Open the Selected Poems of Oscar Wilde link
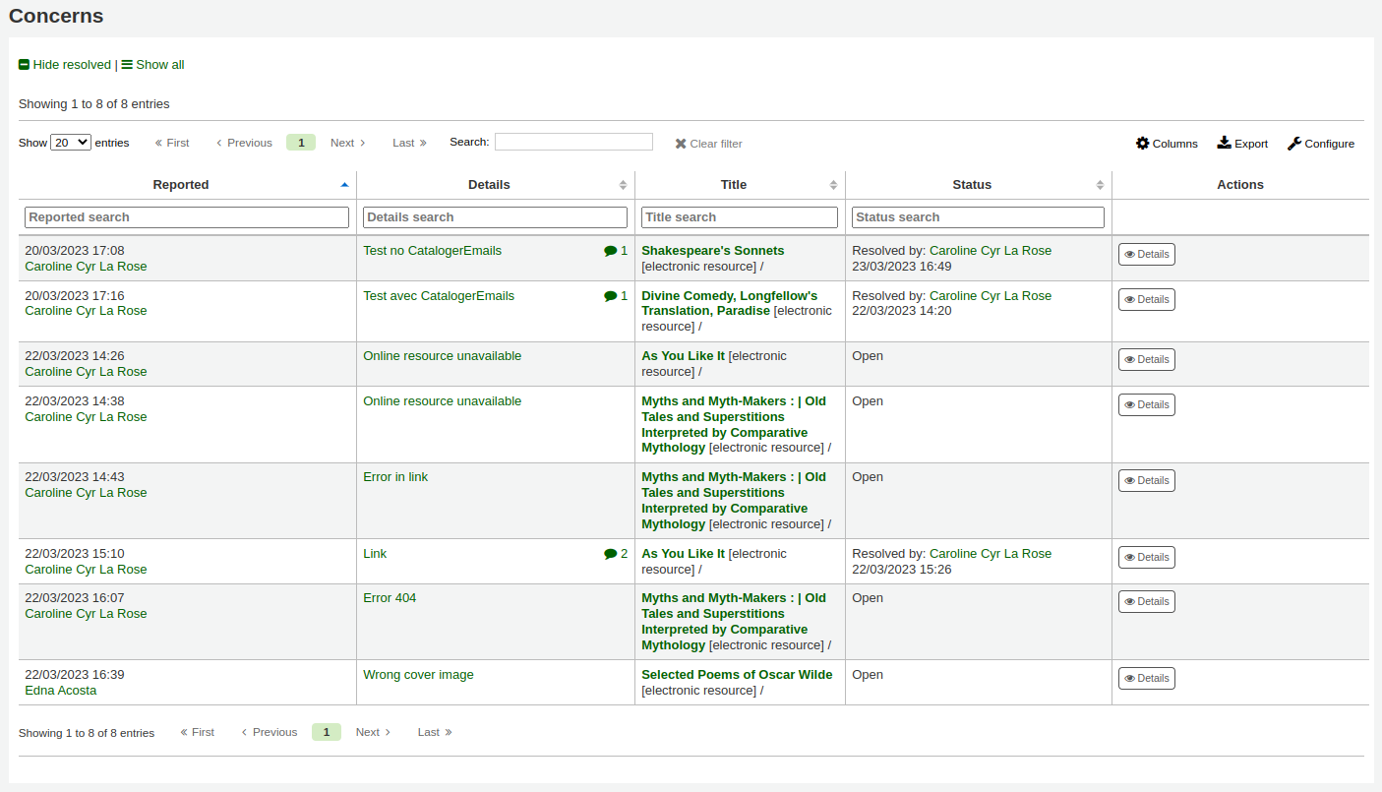 pyautogui.click(x=737, y=675)
